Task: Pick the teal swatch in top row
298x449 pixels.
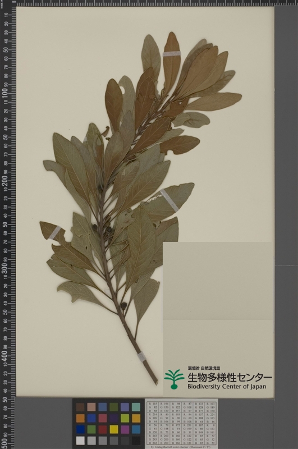Action: tap(136, 407)
